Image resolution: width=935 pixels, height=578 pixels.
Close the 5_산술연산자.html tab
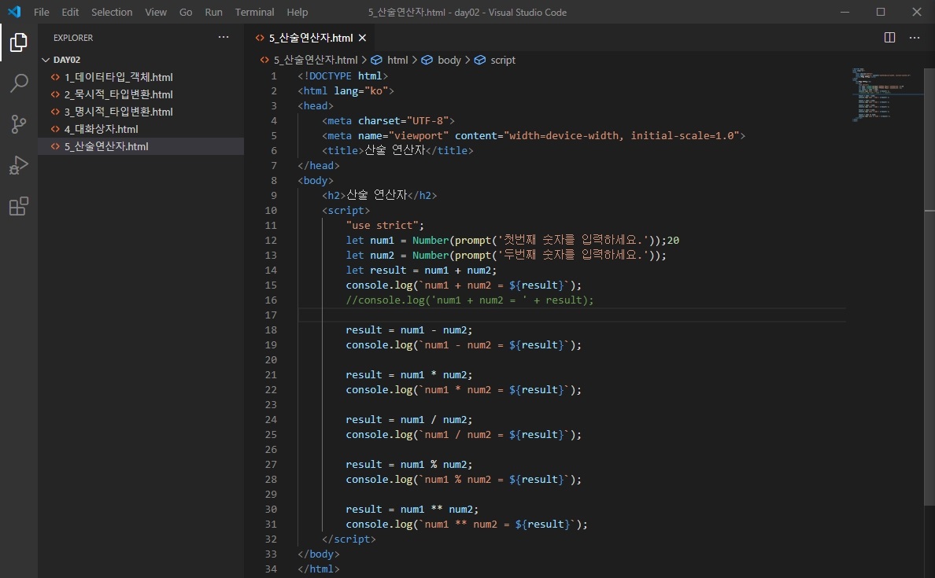(362, 38)
